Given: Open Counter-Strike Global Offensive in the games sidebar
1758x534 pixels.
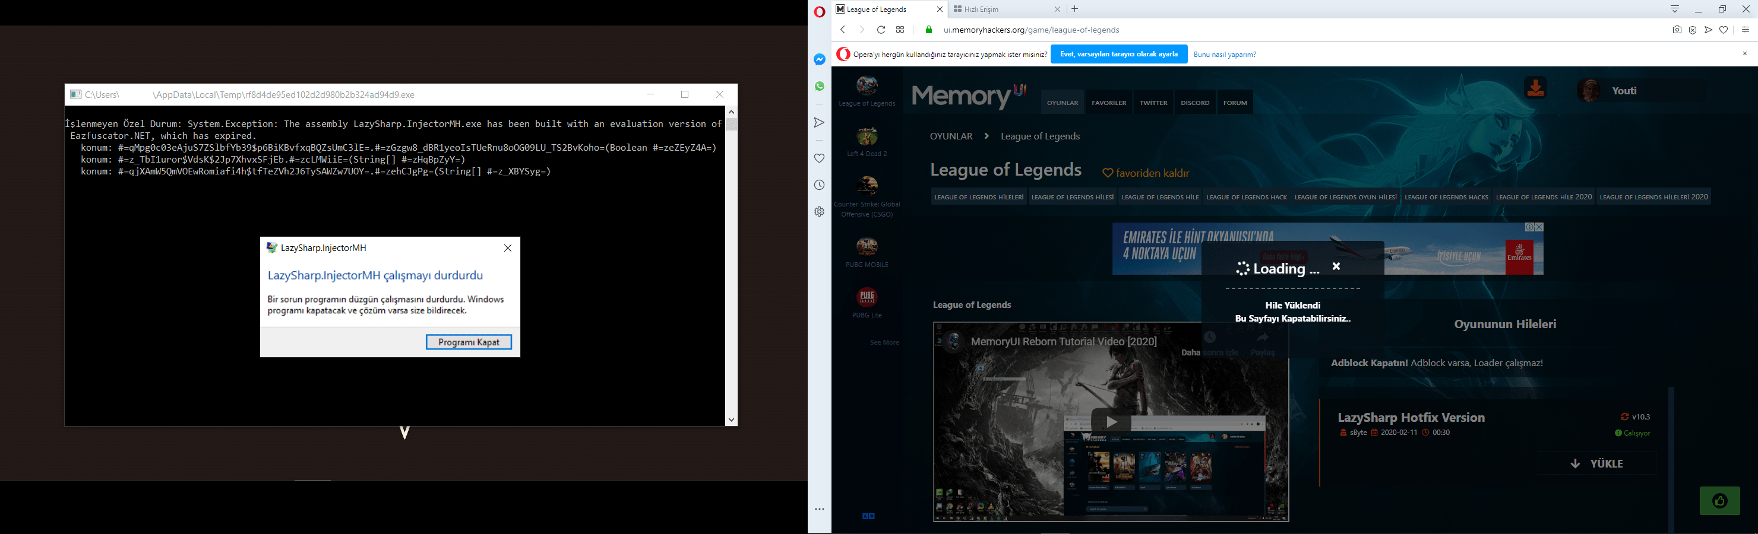Looking at the screenshot, I should pos(867,197).
